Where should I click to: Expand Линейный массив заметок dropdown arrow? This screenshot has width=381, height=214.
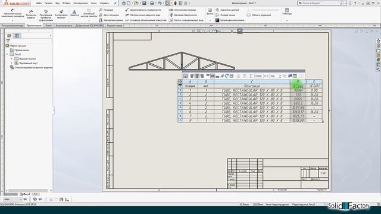89,21
